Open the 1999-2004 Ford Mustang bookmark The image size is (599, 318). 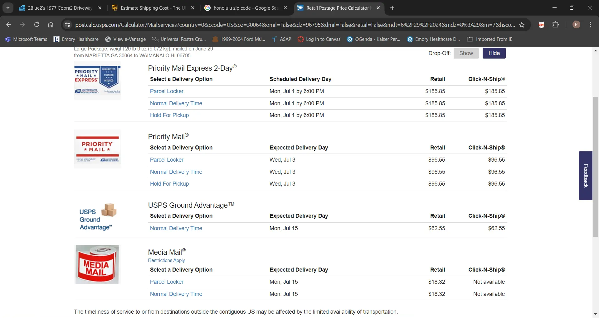[x=239, y=39]
